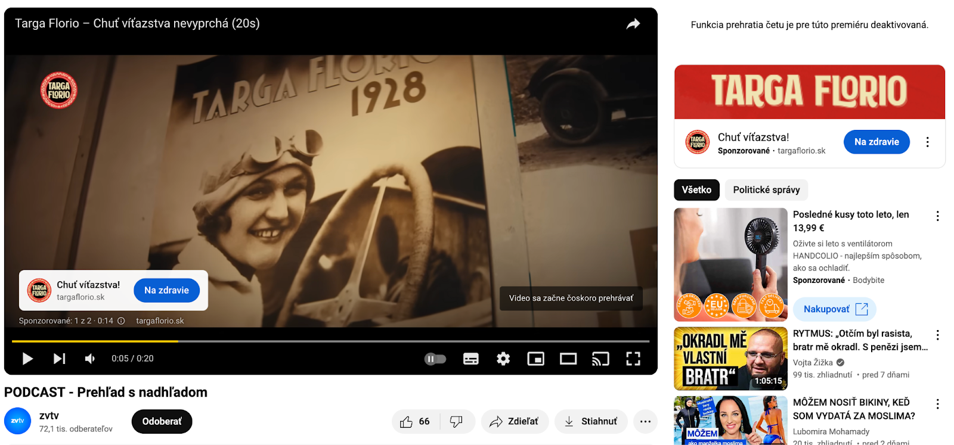Mute the video volume
The image size is (954, 445).
(x=90, y=359)
